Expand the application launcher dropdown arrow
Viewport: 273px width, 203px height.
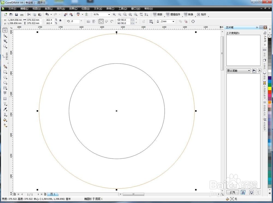(82, 14)
